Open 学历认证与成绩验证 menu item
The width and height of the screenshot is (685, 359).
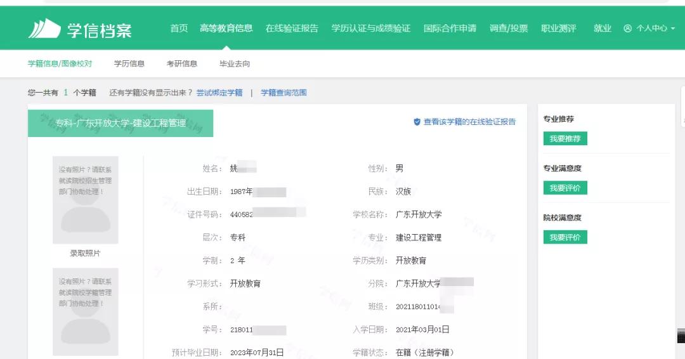point(371,29)
